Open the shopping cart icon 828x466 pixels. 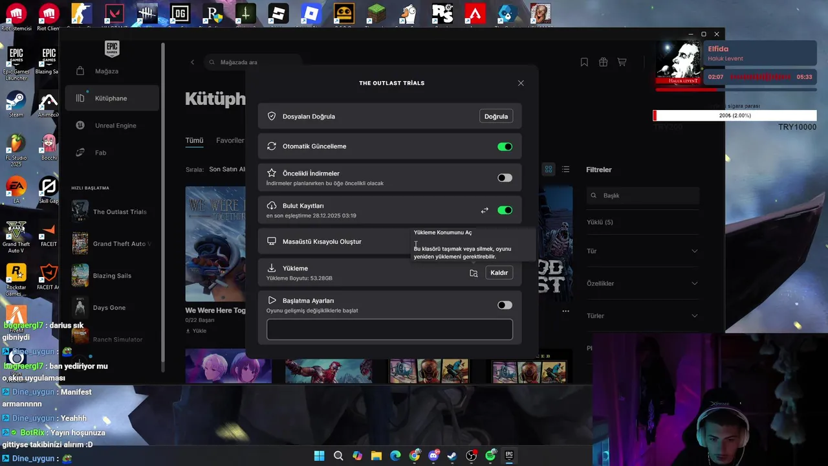(622, 62)
